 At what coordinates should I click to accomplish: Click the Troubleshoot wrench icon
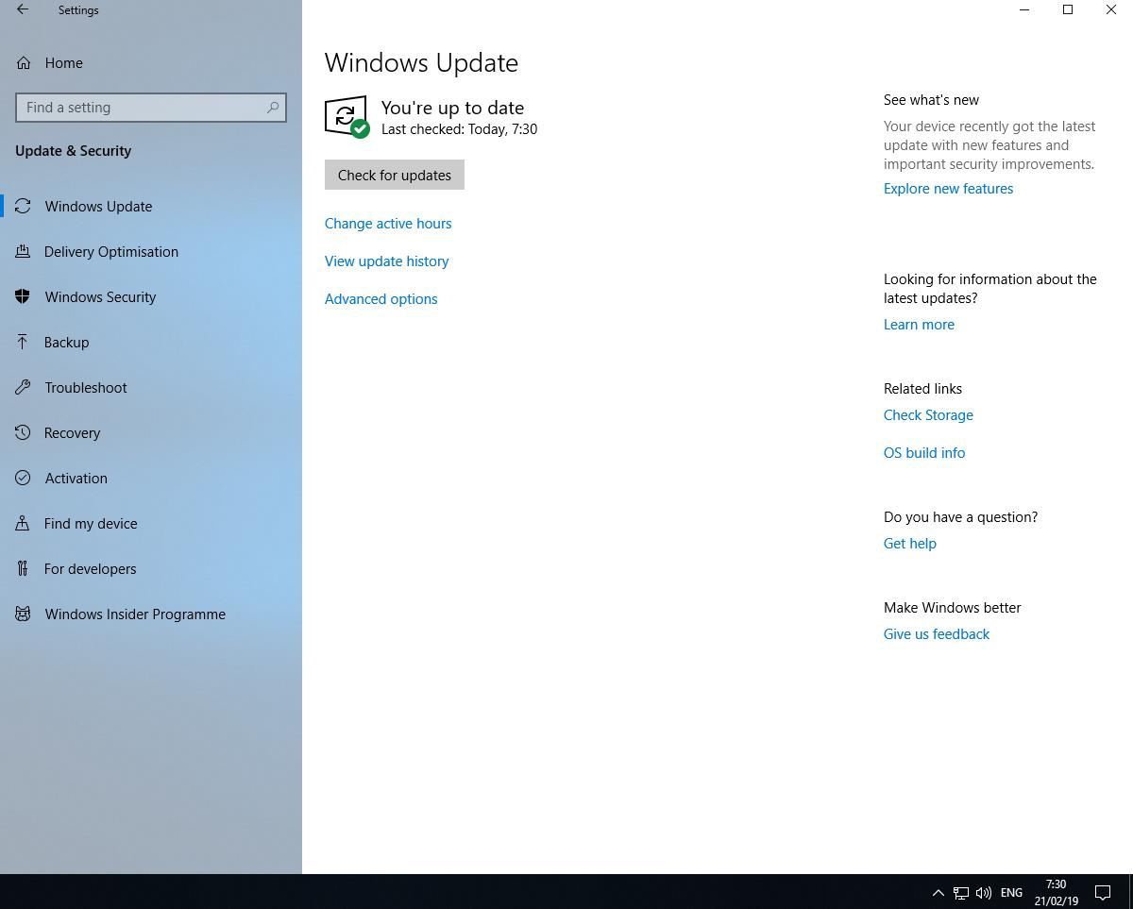point(24,387)
